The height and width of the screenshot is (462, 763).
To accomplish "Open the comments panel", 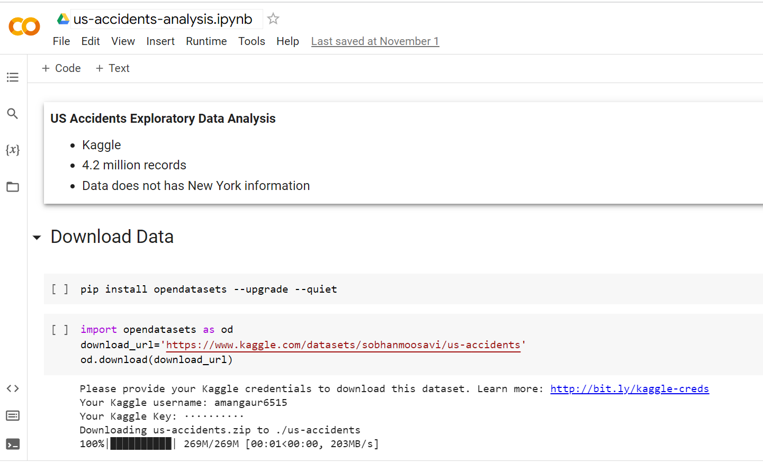I will click(x=12, y=415).
